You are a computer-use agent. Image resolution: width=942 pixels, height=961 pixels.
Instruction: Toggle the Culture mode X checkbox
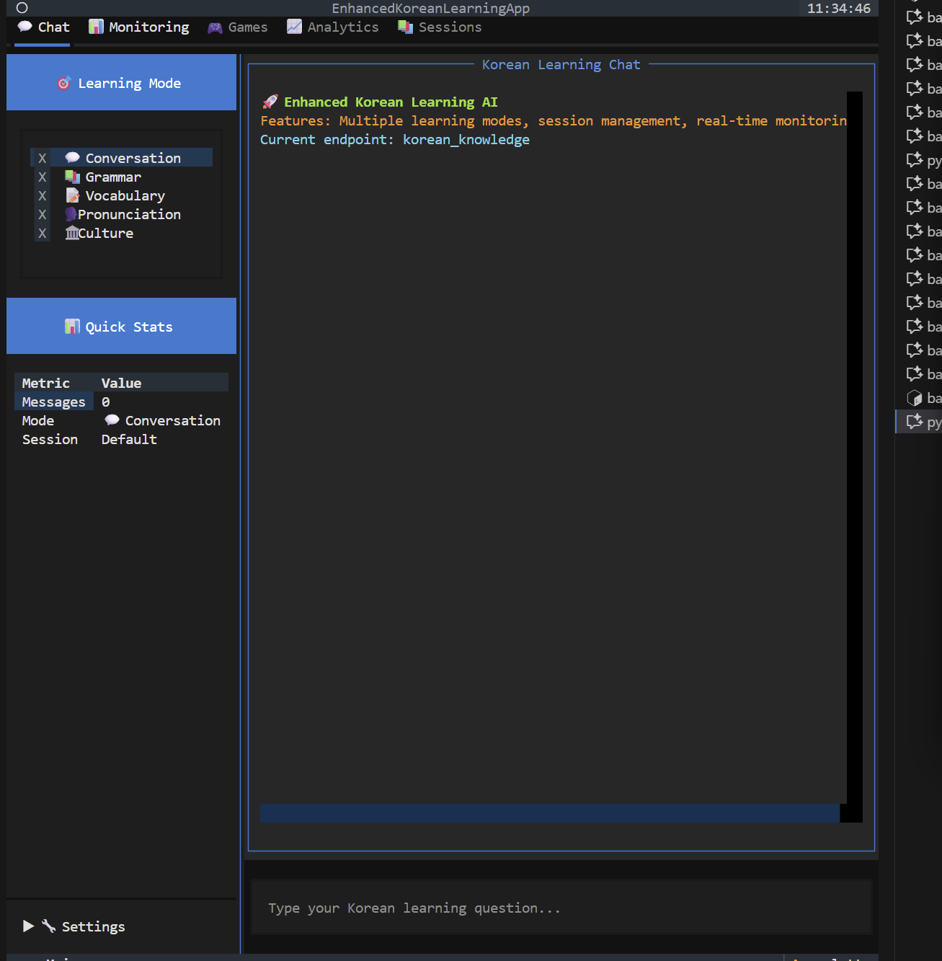pos(42,233)
